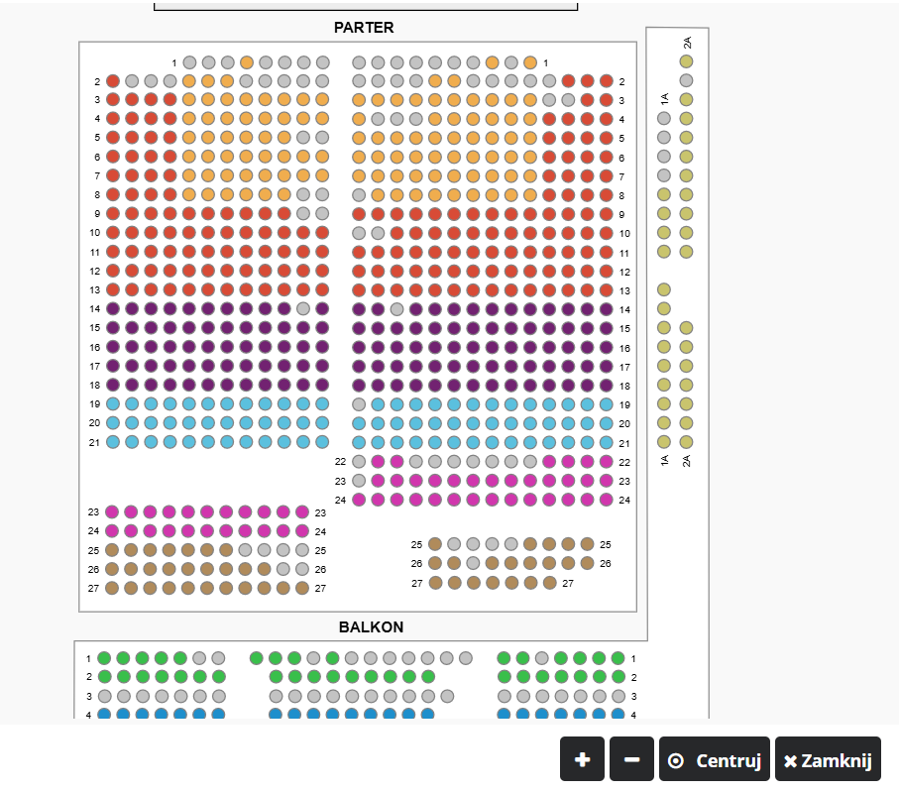Select the rightmost blue seat in Parter row 21

click(x=607, y=442)
